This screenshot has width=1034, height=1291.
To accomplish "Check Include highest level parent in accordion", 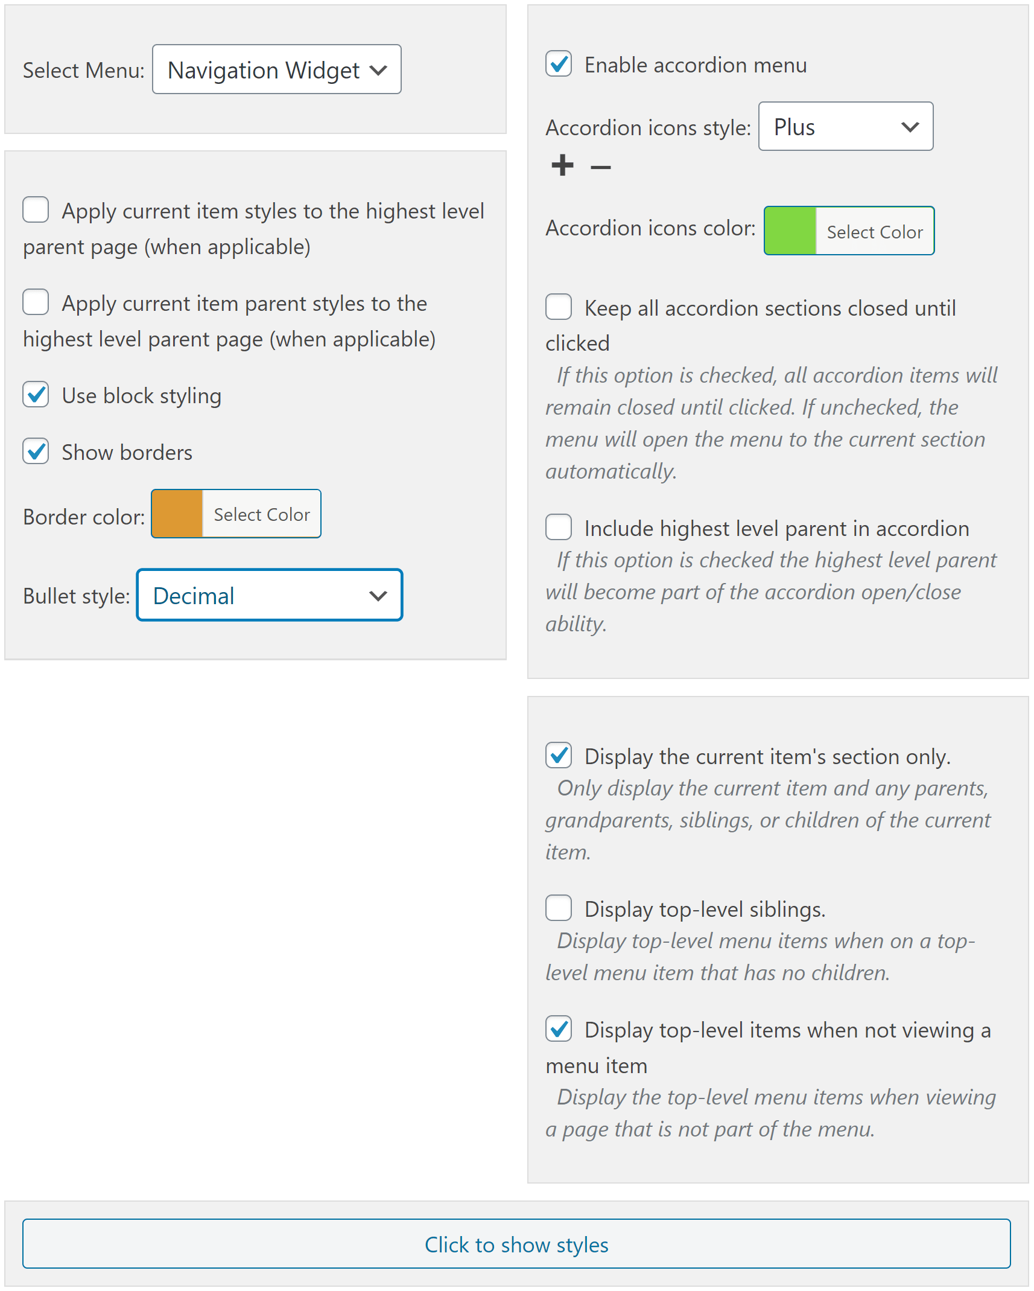I will click(558, 528).
